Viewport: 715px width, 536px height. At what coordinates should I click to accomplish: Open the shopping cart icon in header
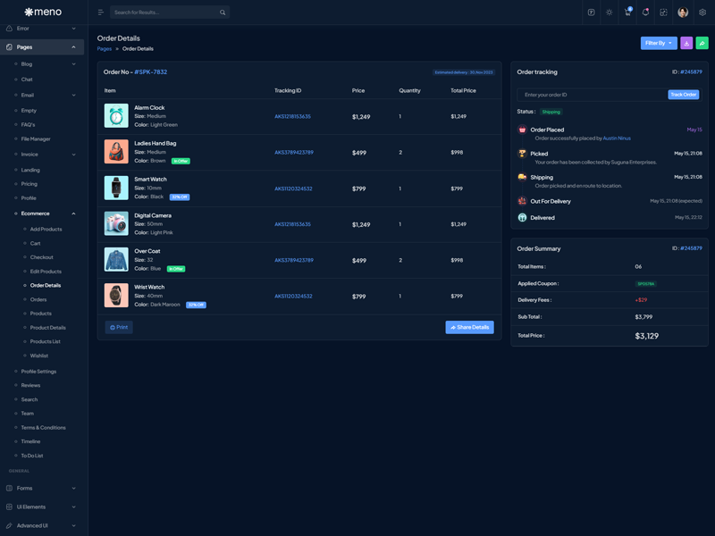[627, 13]
